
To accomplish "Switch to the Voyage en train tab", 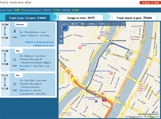I will pos(81,18).
